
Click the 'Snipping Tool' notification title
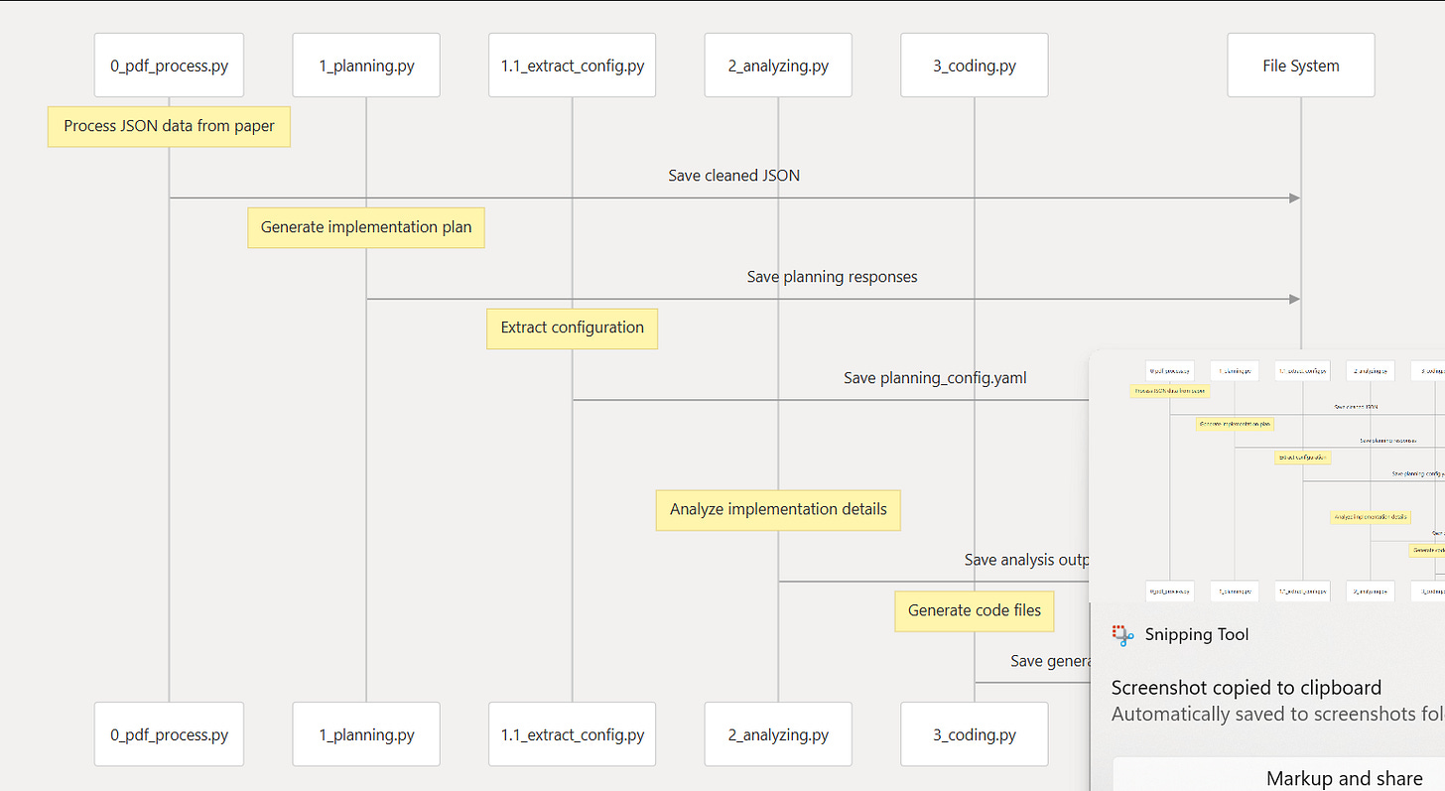click(x=1197, y=634)
